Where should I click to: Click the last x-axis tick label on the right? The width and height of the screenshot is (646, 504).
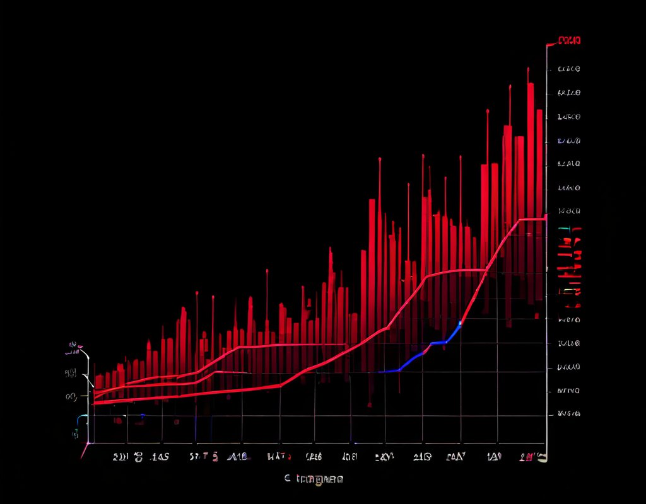532,457
